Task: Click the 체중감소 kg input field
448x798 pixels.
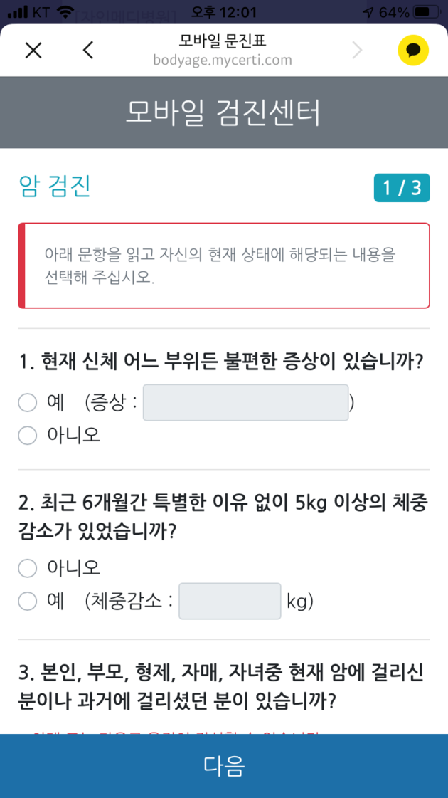Action: coord(230,602)
